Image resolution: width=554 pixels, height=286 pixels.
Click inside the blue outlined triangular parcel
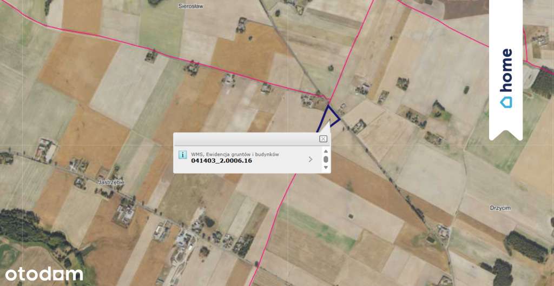coord(331,116)
